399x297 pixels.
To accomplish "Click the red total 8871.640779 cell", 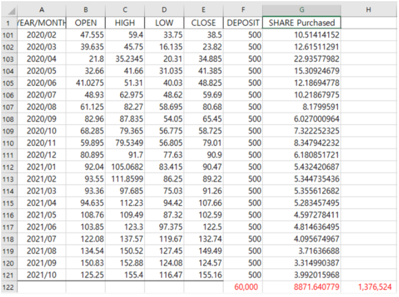I will pos(302,287).
